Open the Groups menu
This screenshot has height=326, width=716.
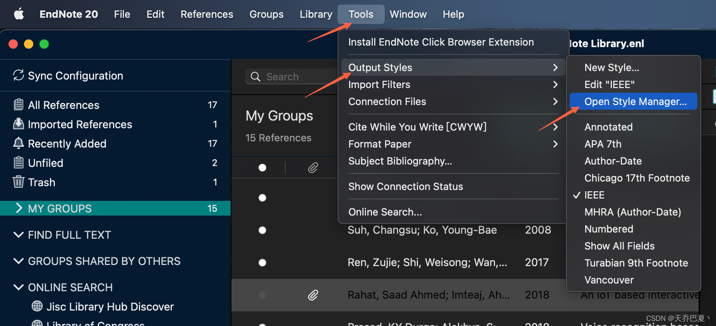(266, 14)
